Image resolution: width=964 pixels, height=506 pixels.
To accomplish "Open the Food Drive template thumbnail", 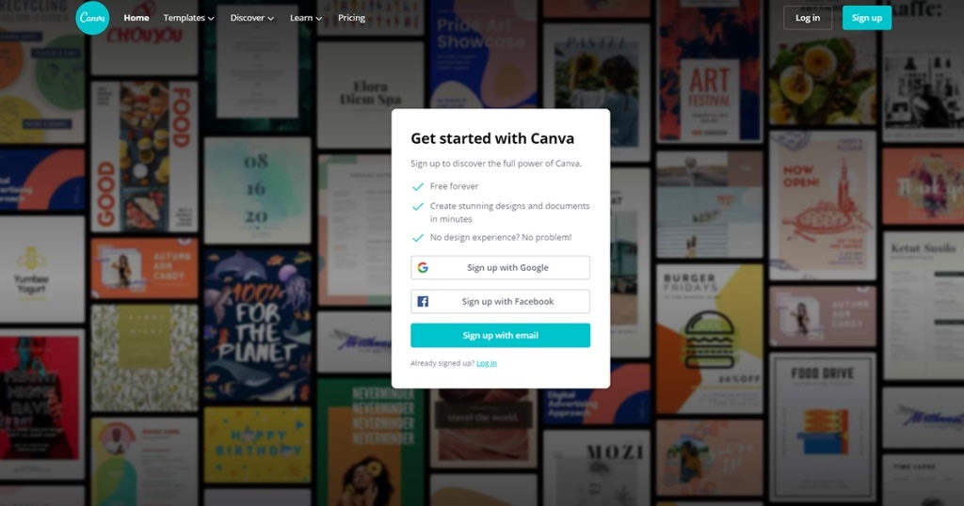I will click(x=823, y=426).
